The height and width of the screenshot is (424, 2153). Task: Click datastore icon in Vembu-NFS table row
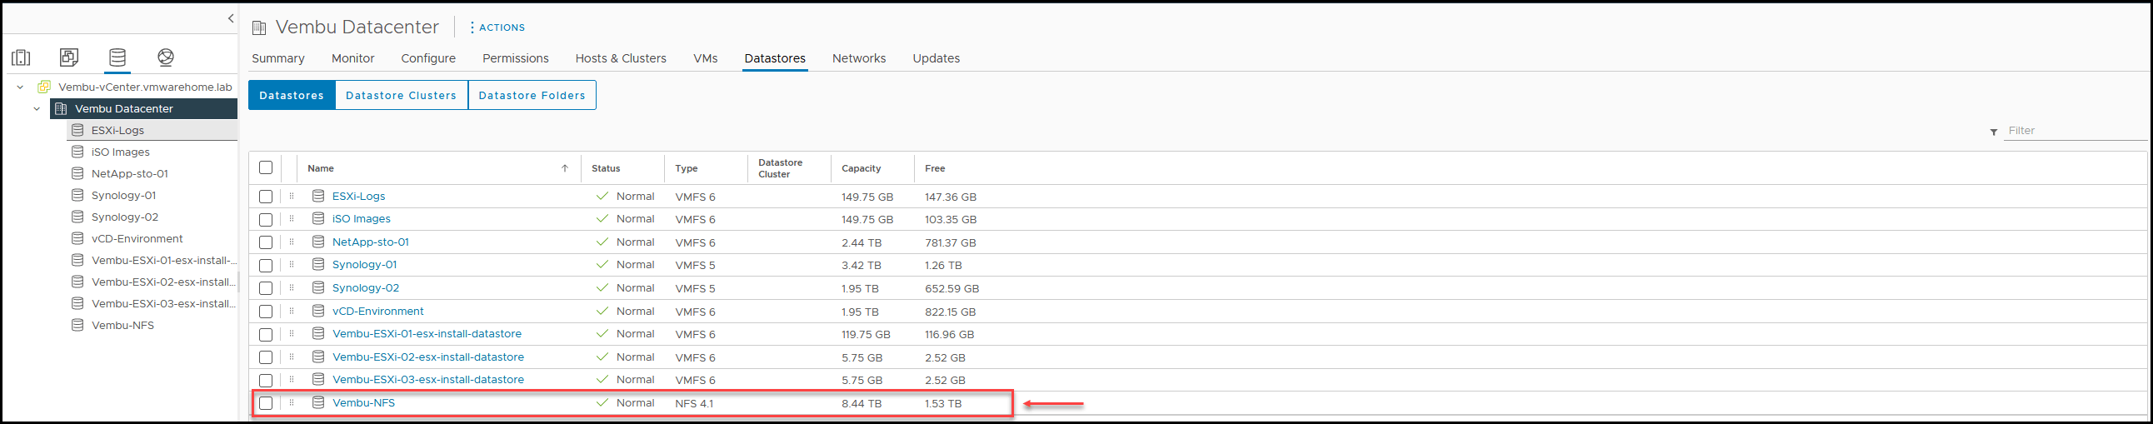pos(318,402)
